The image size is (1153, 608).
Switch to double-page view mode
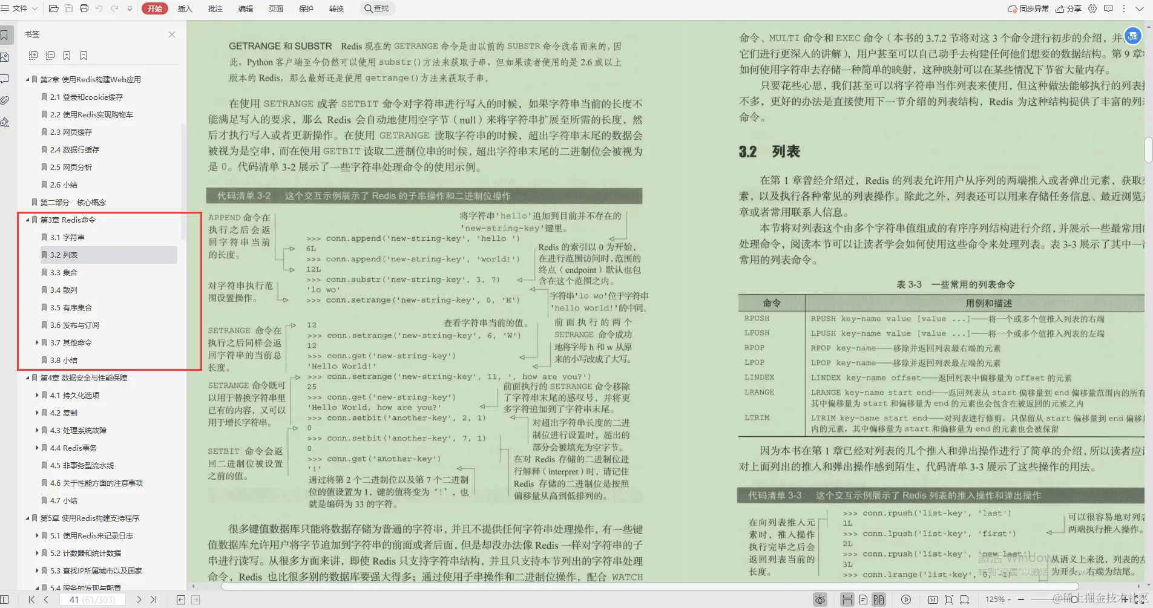pyautogui.click(x=878, y=599)
